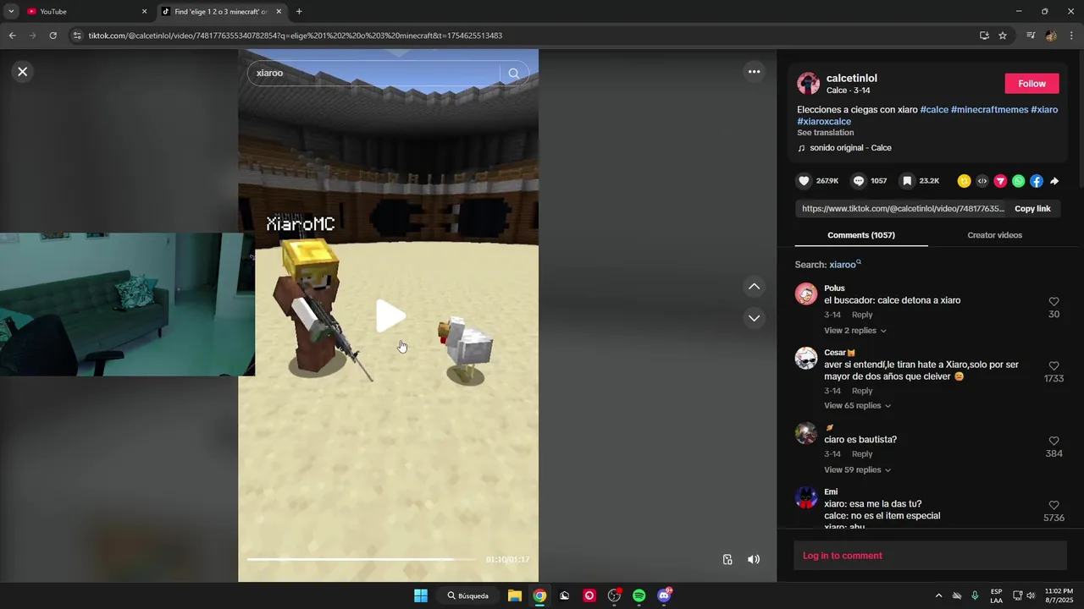Open the #minecraftmemes hashtag
Image resolution: width=1084 pixels, height=609 pixels.
(x=989, y=110)
